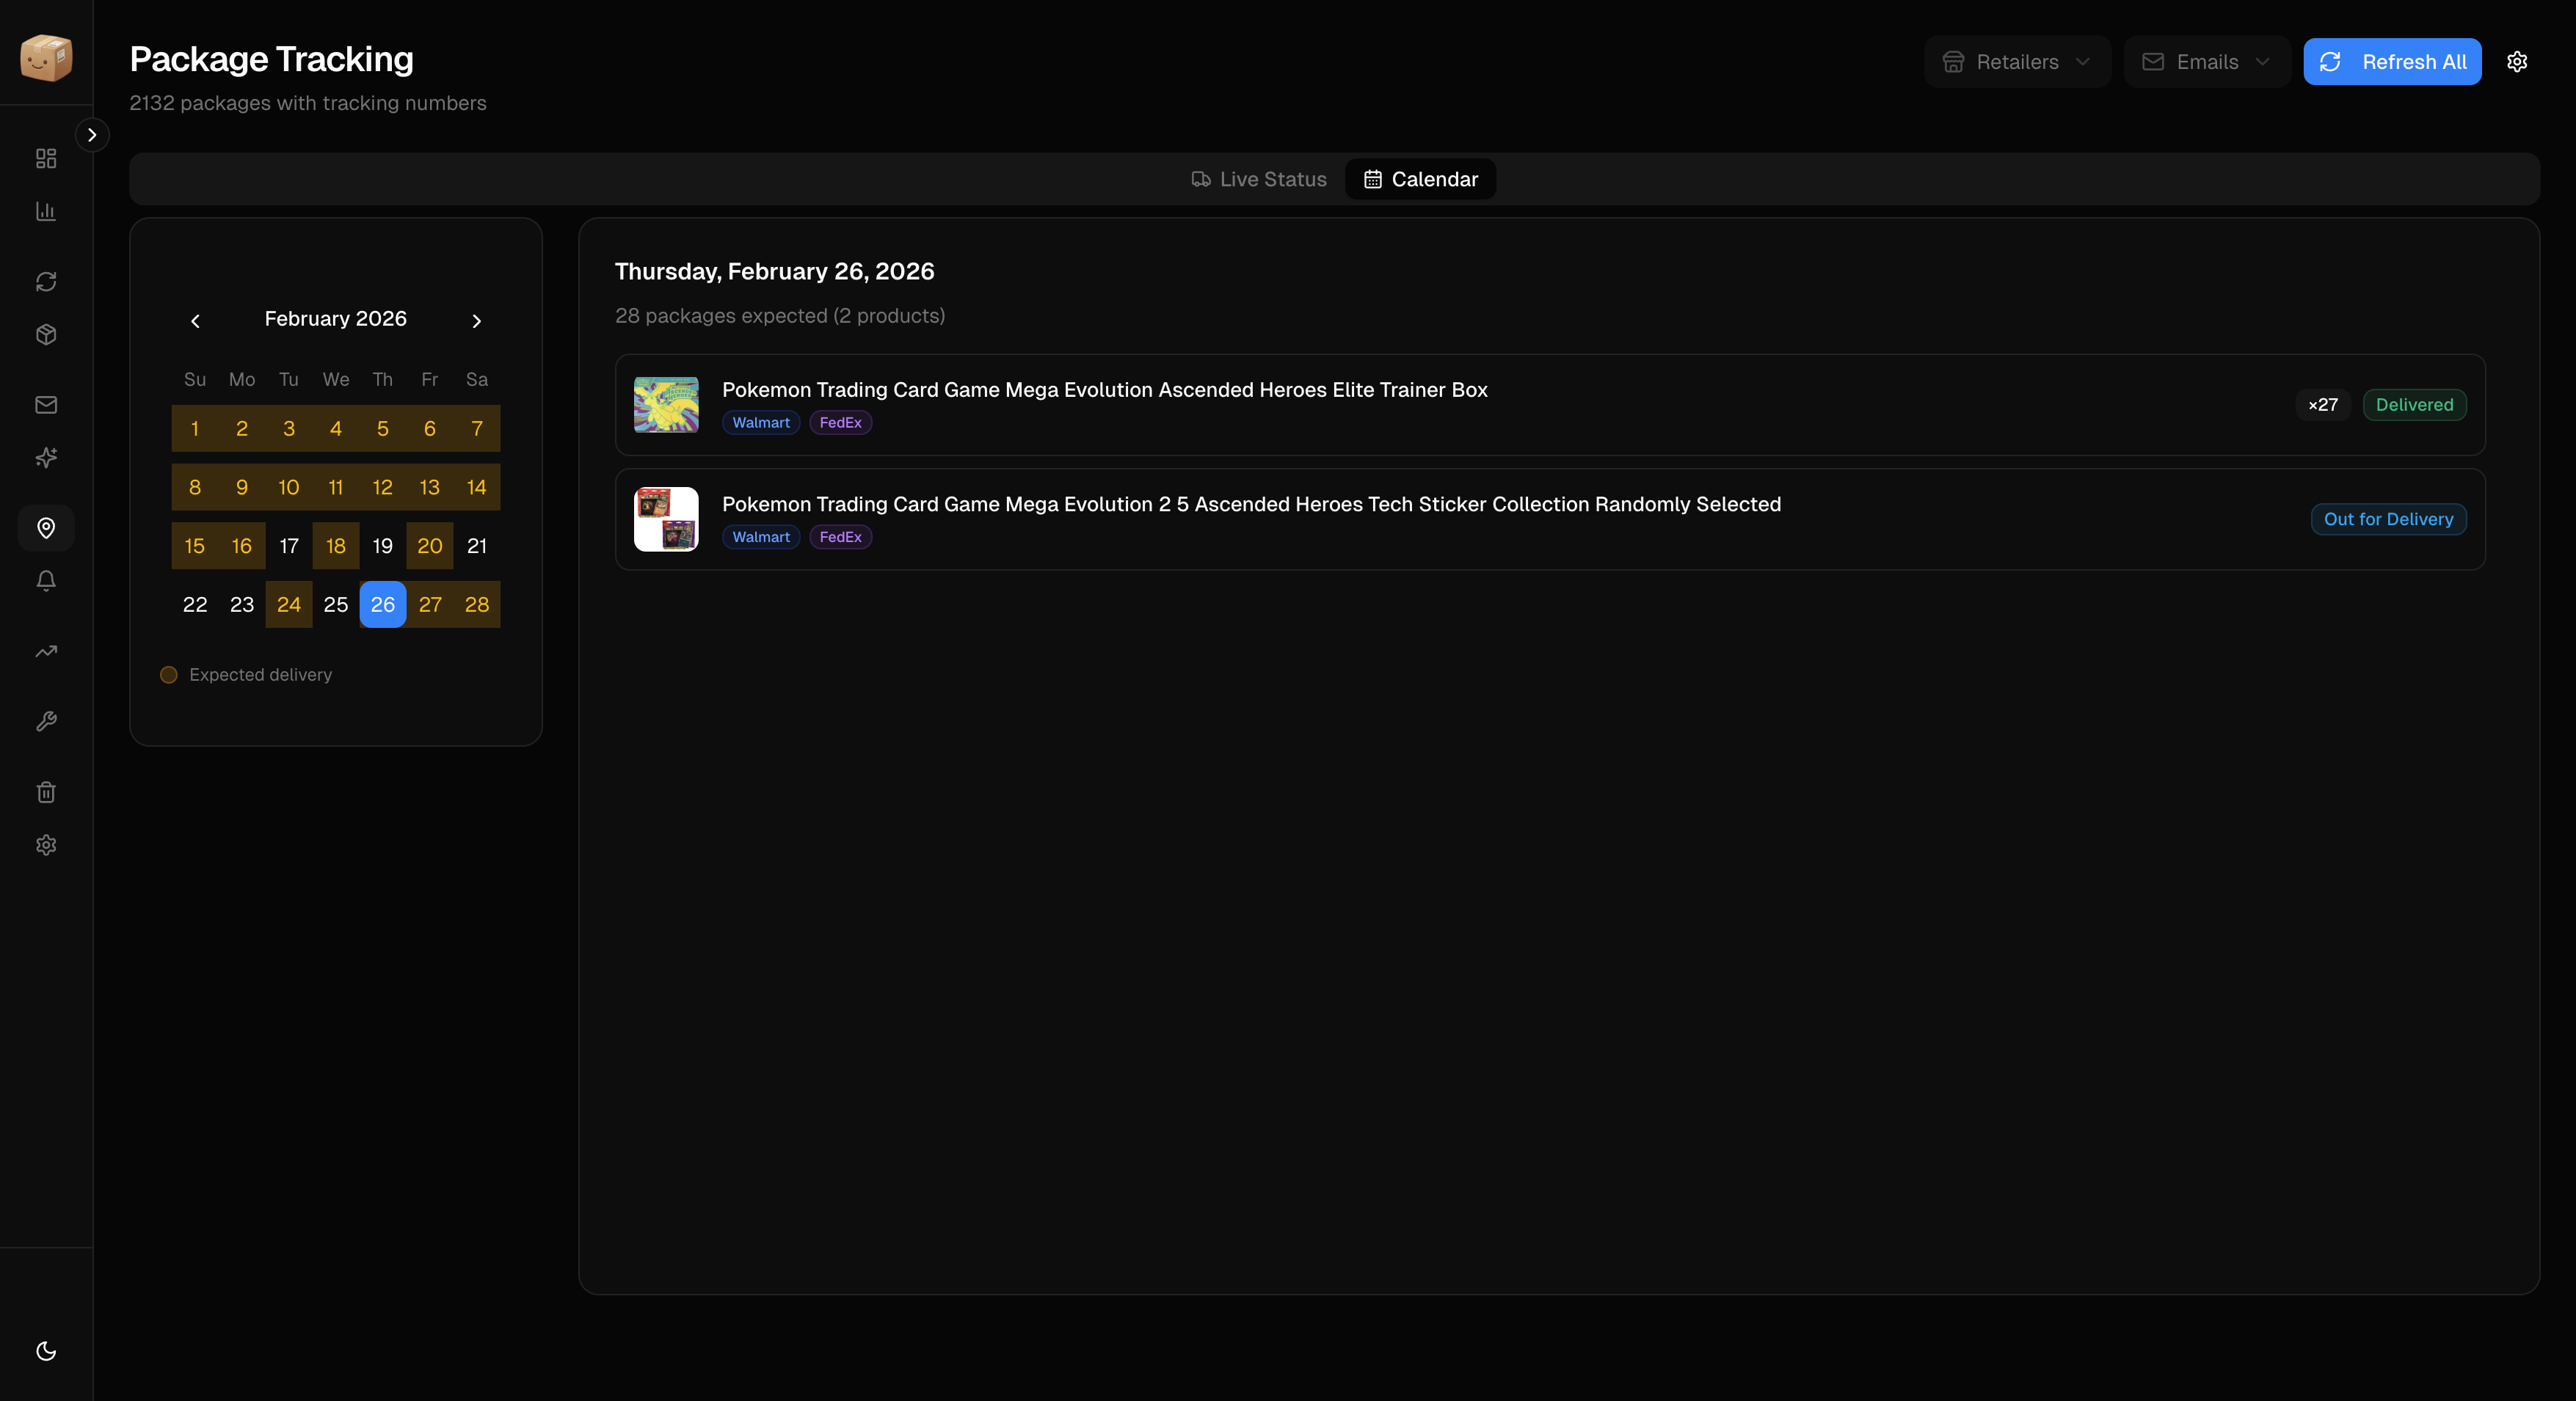Open the dashboard grid view
Screen dimensions: 2576x1401
click(46, 158)
